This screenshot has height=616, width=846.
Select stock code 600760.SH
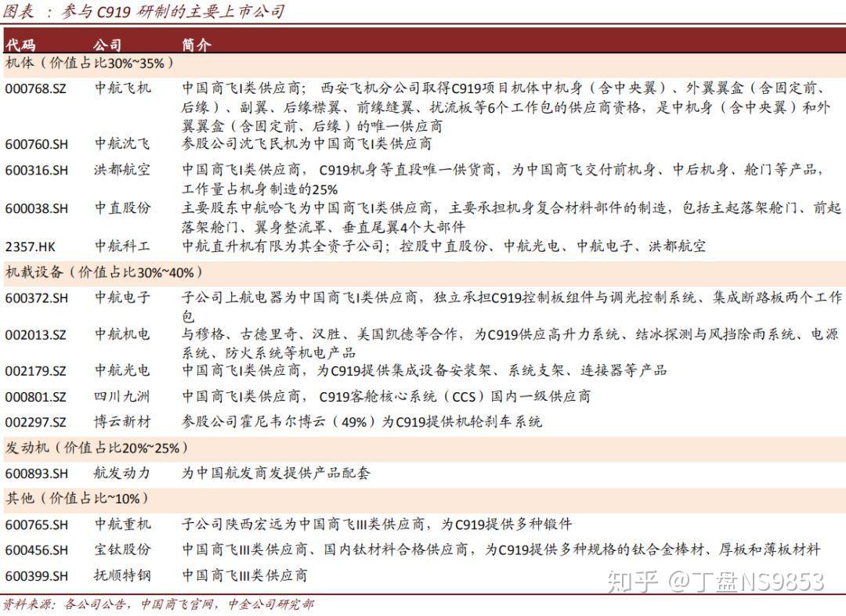37,144
